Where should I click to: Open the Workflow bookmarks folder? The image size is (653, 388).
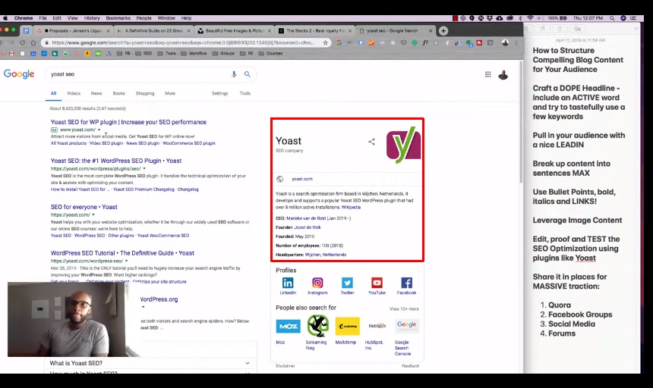point(194,53)
